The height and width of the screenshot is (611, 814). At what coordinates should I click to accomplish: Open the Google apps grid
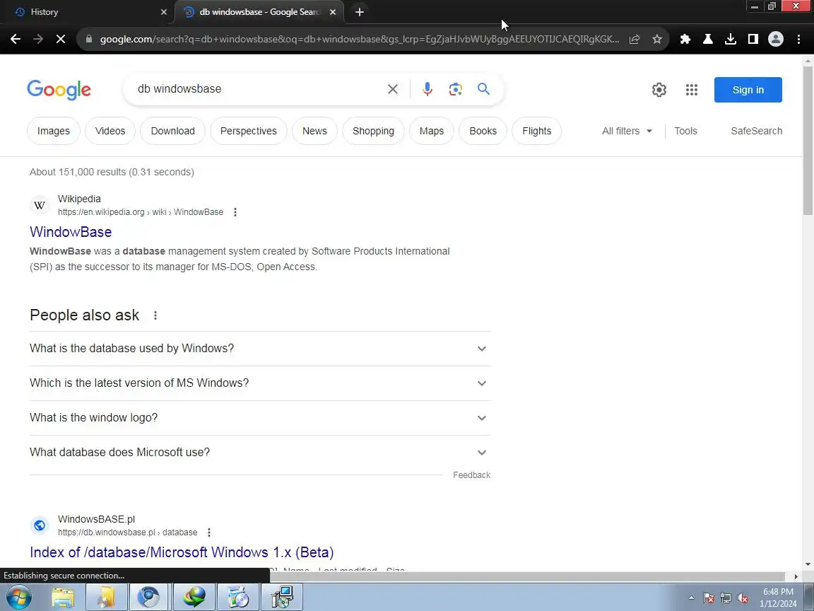[692, 89]
